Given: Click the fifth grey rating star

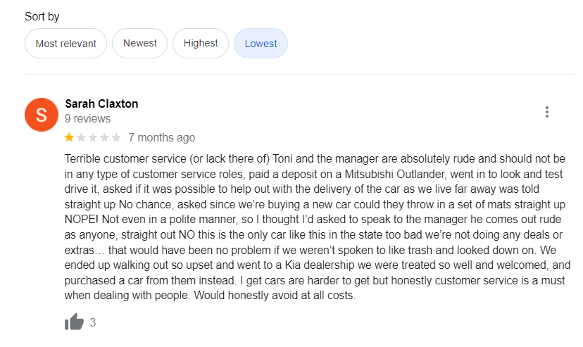Looking at the screenshot, I should click(116, 137).
